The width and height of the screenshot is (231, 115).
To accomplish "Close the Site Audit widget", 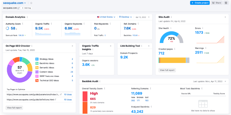I will [225, 17].
